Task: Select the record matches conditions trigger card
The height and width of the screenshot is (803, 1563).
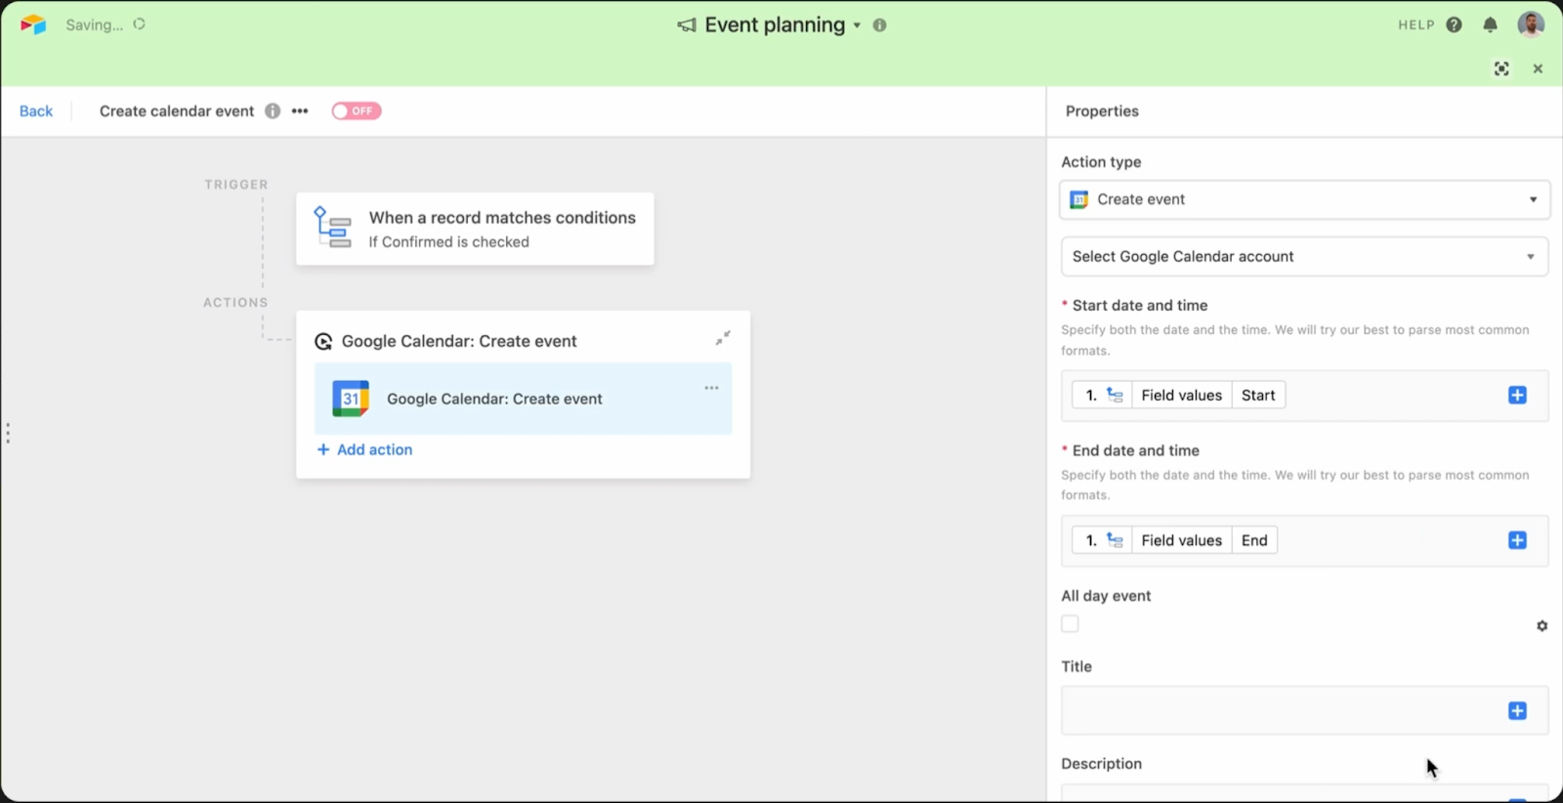Action: coord(475,229)
